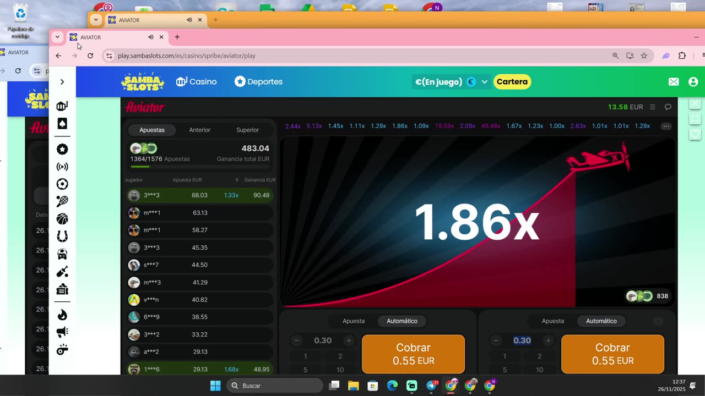The height and width of the screenshot is (396, 705).
Task: Bookmark this page with star icon
Action: 644,56
